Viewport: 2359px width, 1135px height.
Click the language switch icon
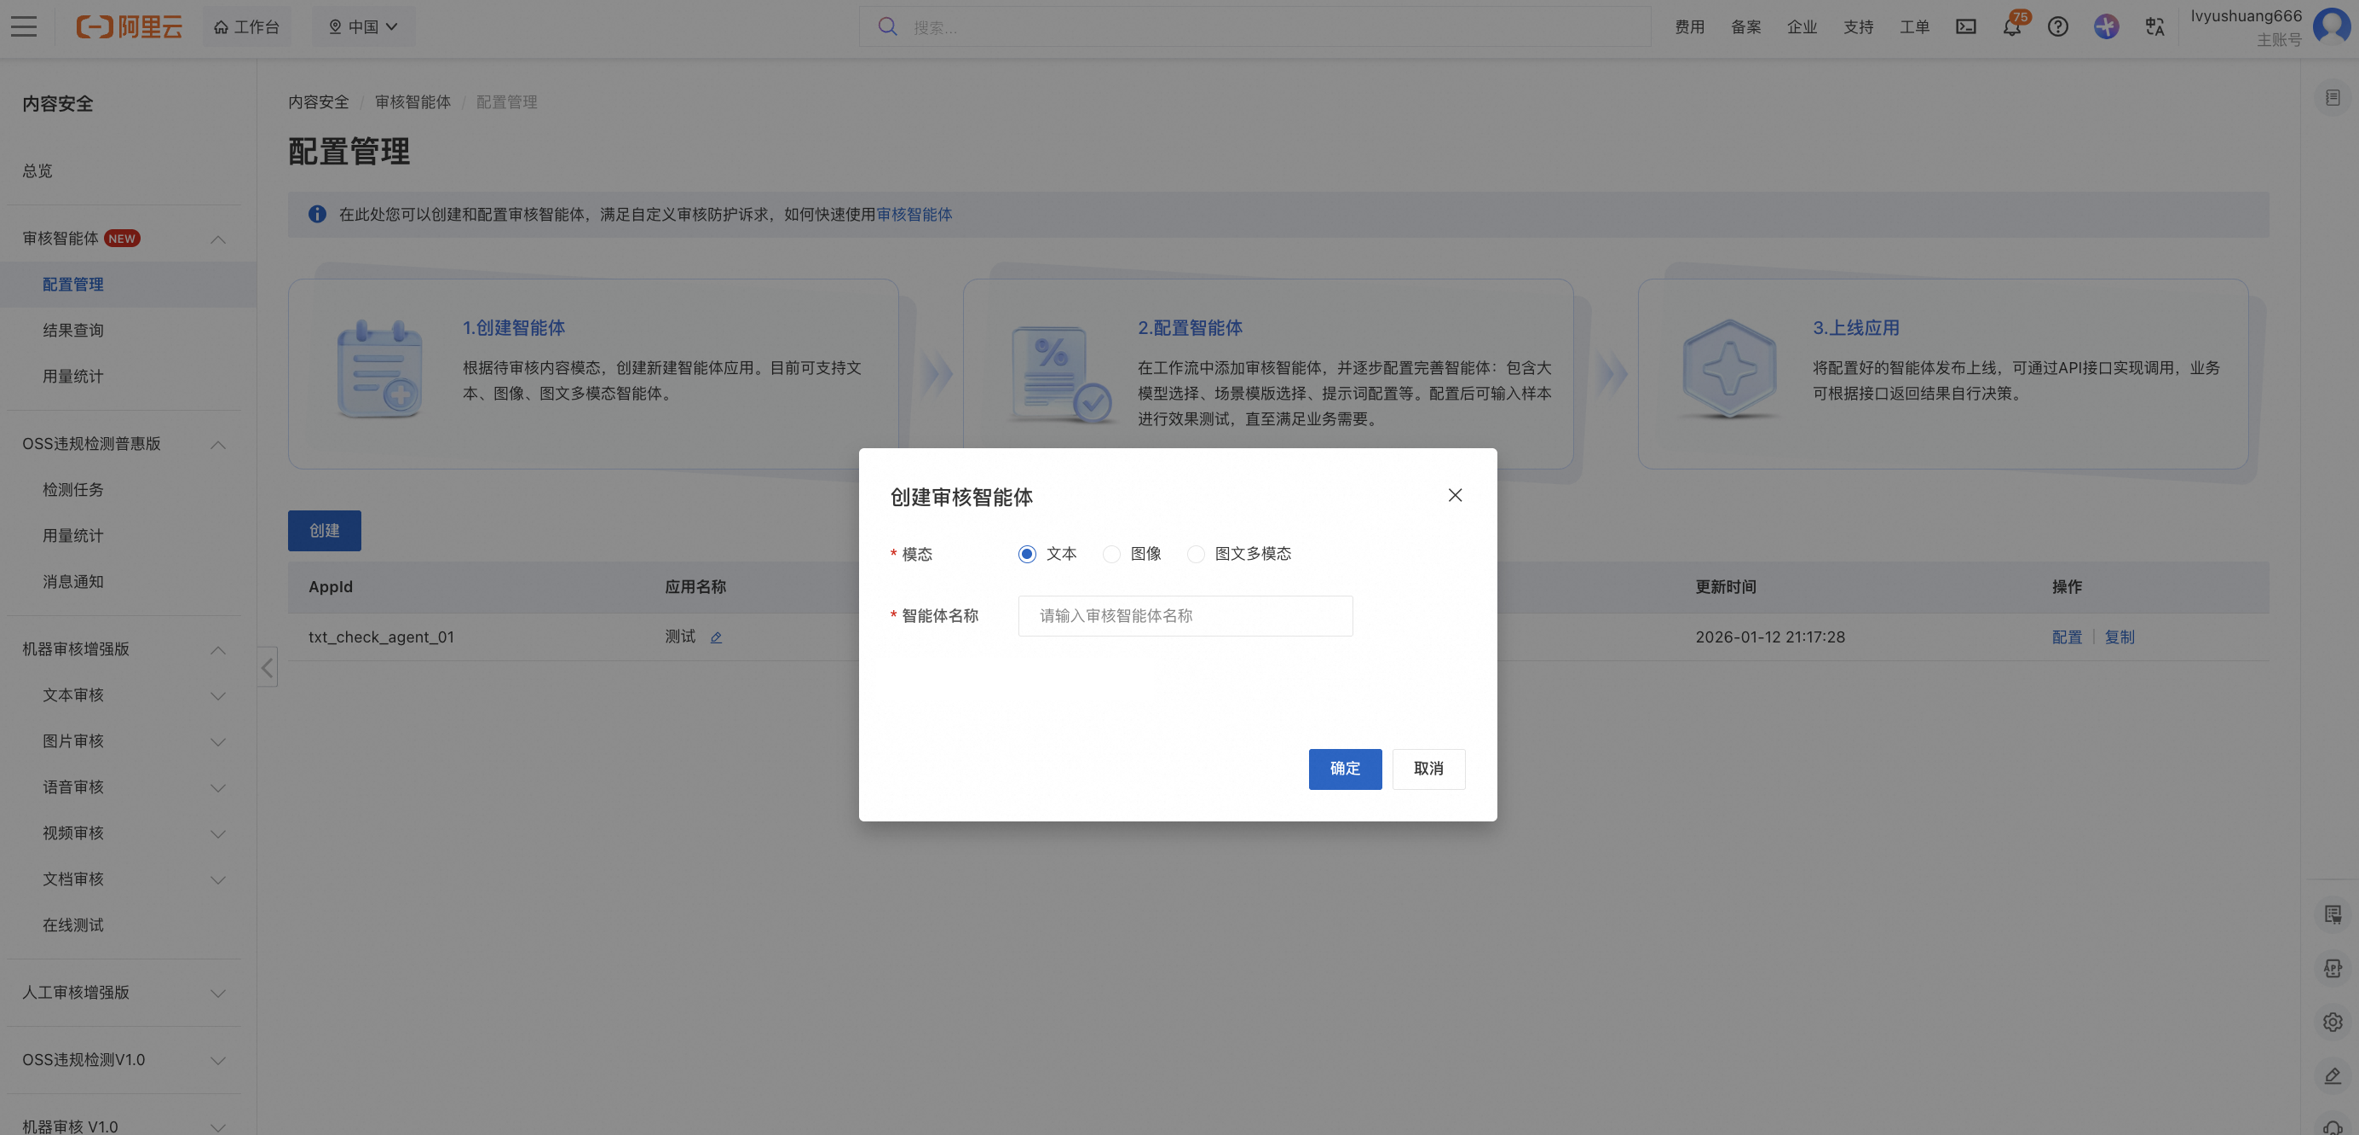(2154, 26)
